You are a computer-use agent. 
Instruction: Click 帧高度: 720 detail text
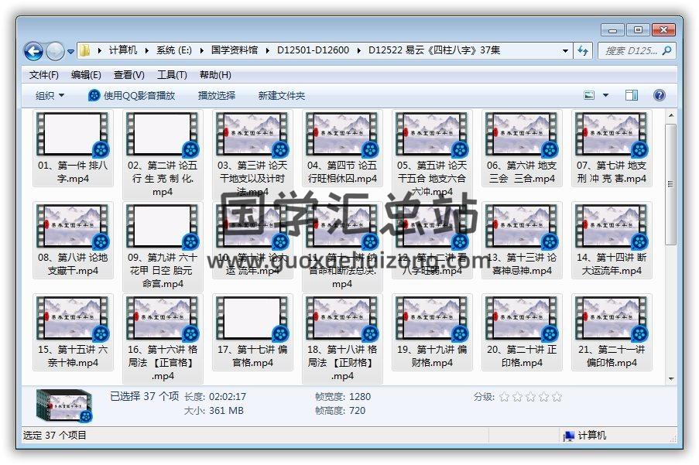coord(340,411)
